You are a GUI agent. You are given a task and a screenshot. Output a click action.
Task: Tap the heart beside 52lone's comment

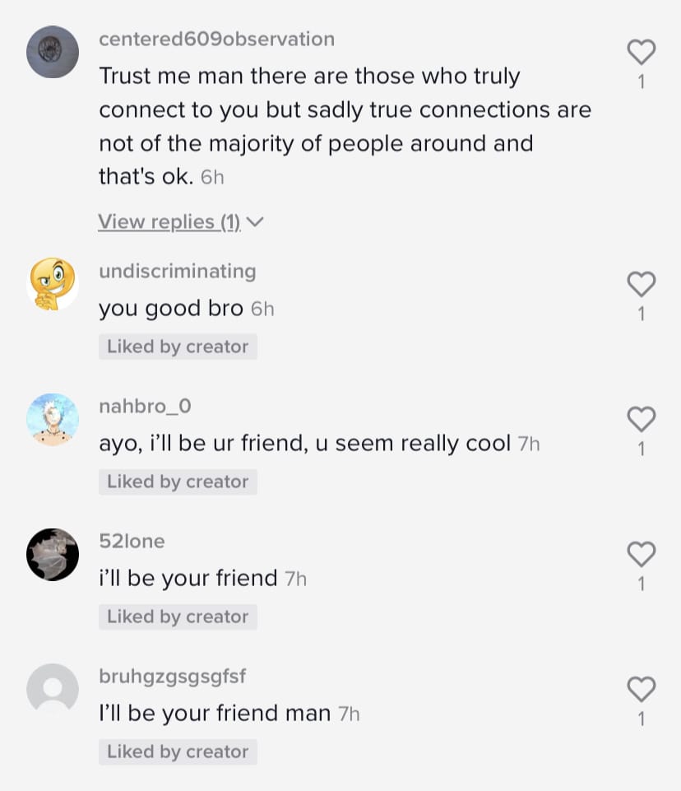[642, 554]
